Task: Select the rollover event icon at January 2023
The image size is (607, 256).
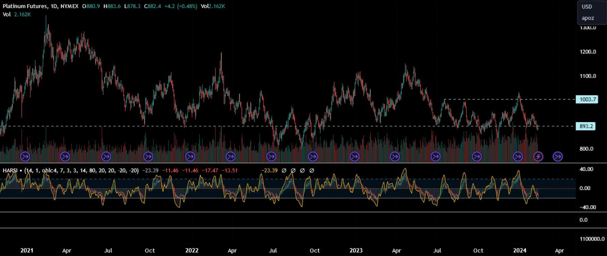Action: (355, 157)
